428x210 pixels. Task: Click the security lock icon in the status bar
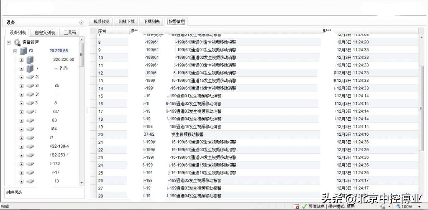[383, 207]
